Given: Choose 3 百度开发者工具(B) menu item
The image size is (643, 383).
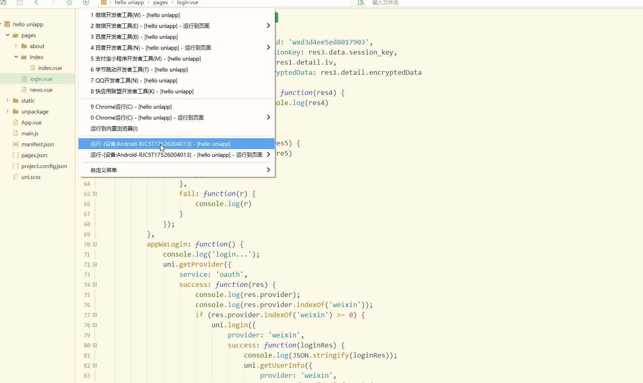Looking at the screenshot, I should coord(176,37).
